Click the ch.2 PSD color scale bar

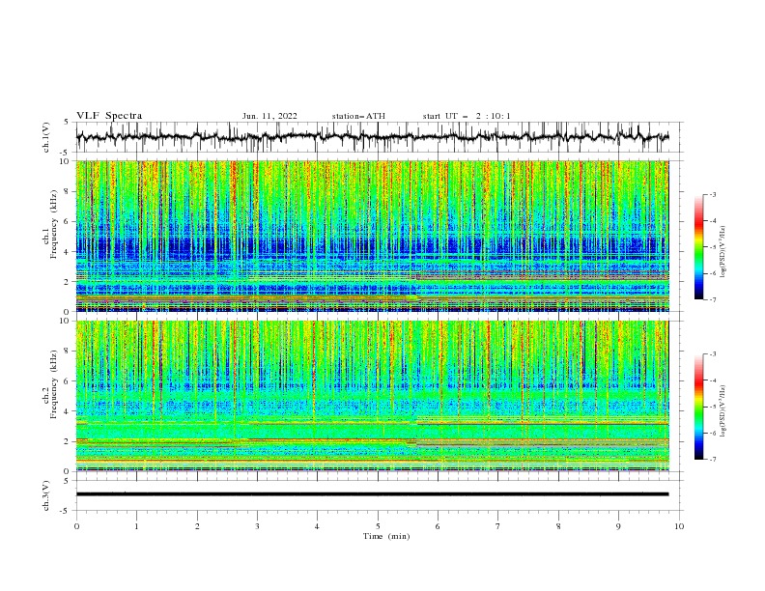699,407
